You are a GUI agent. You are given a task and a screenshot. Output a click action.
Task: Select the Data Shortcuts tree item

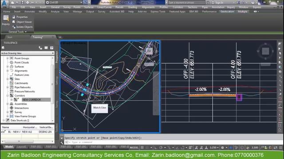pos(20,121)
